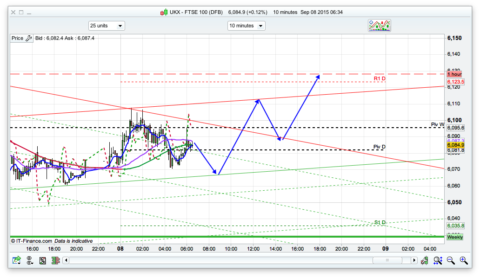Open the Price settings wrench icon

tap(28, 38)
